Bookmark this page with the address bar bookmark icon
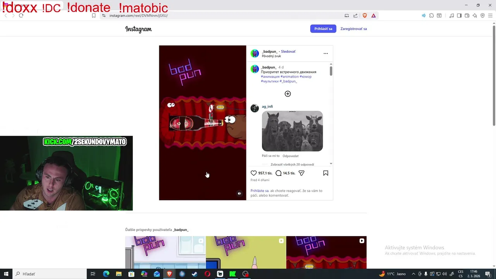 point(94,15)
